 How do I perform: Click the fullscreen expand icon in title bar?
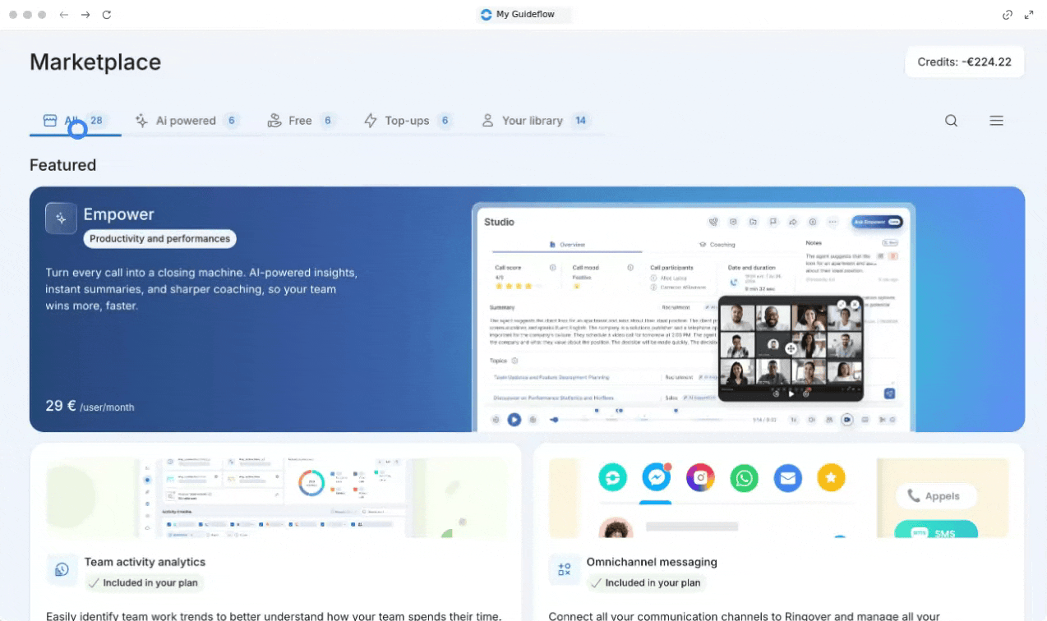pos(1029,15)
